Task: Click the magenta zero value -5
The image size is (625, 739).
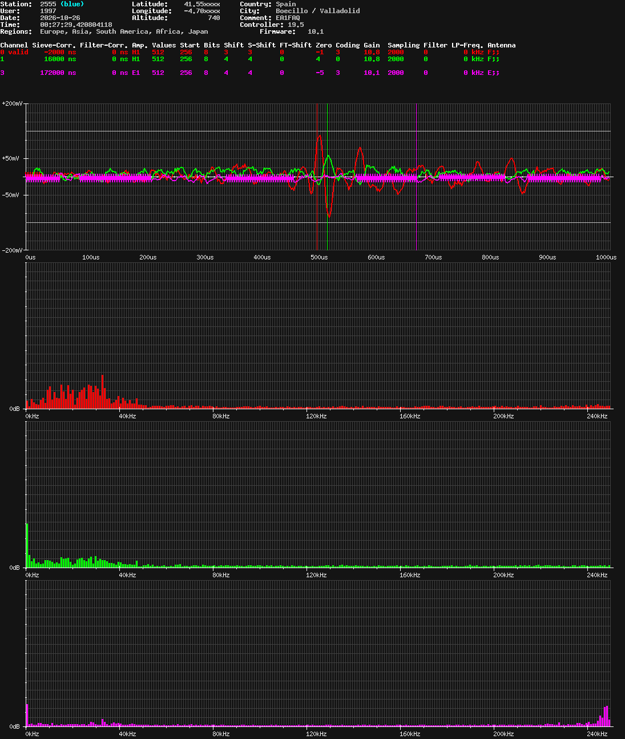Action: [x=320, y=73]
